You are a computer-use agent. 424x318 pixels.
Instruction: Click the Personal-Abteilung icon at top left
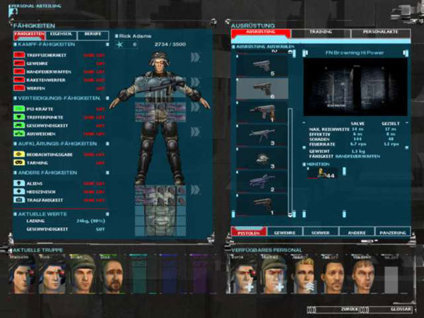click(x=13, y=12)
